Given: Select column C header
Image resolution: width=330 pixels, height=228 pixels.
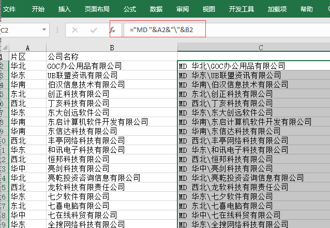Looking at the screenshot, I should [x=254, y=48].
